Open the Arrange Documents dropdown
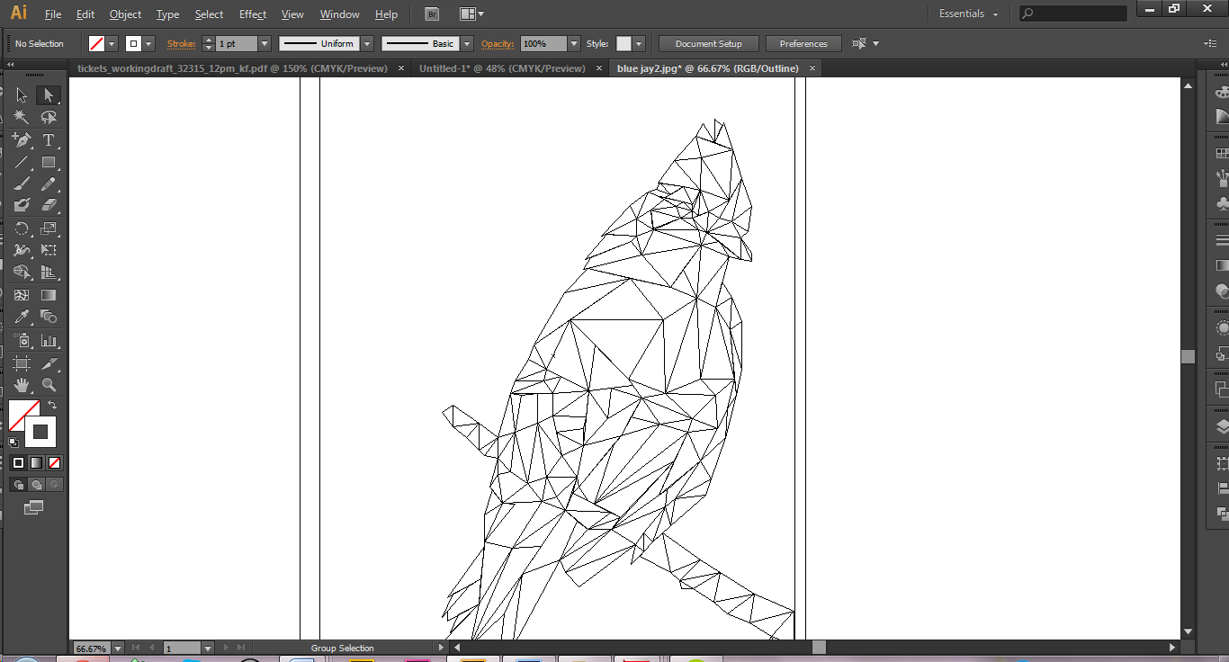 click(x=471, y=13)
